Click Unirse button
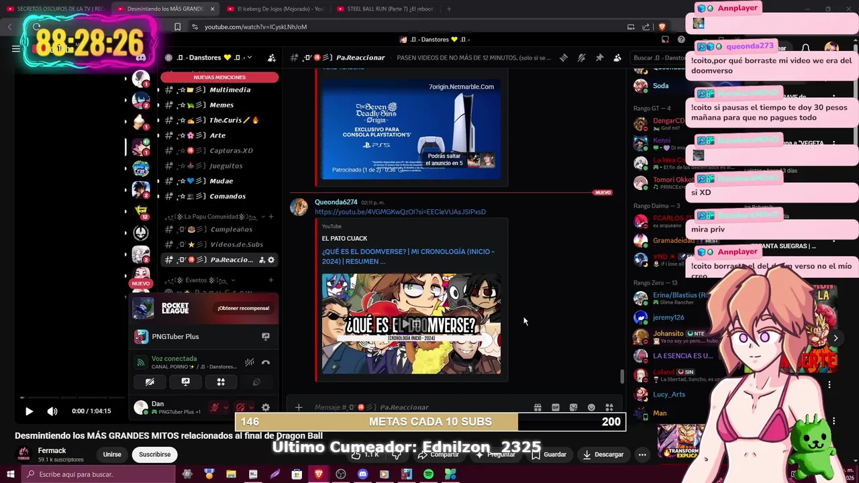The image size is (859, 483). click(x=112, y=454)
